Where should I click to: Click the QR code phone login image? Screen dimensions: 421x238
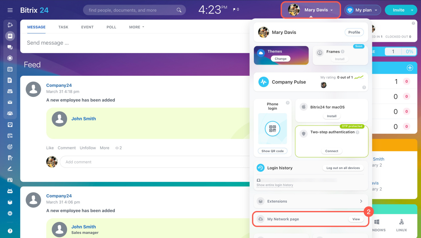coord(272,129)
